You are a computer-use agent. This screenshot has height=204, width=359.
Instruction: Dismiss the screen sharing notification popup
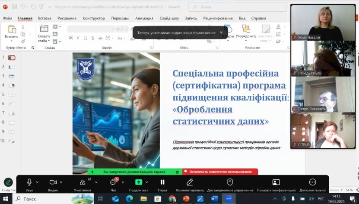click(221, 32)
